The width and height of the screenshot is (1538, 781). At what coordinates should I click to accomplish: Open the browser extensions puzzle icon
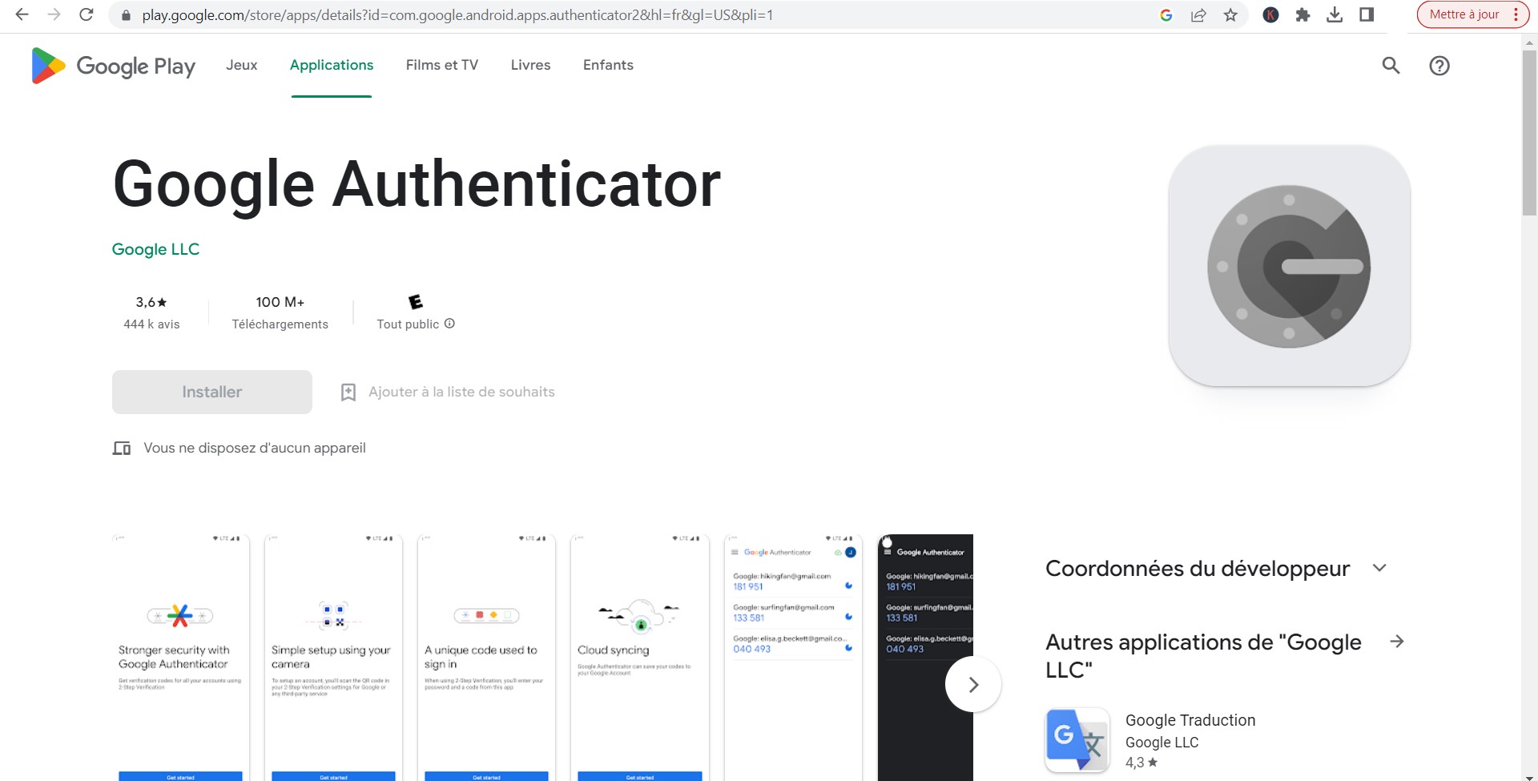pyautogui.click(x=1302, y=15)
